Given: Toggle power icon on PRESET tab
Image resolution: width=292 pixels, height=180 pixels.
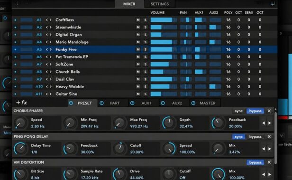Looking at the screenshot, I should pos(71,103).
